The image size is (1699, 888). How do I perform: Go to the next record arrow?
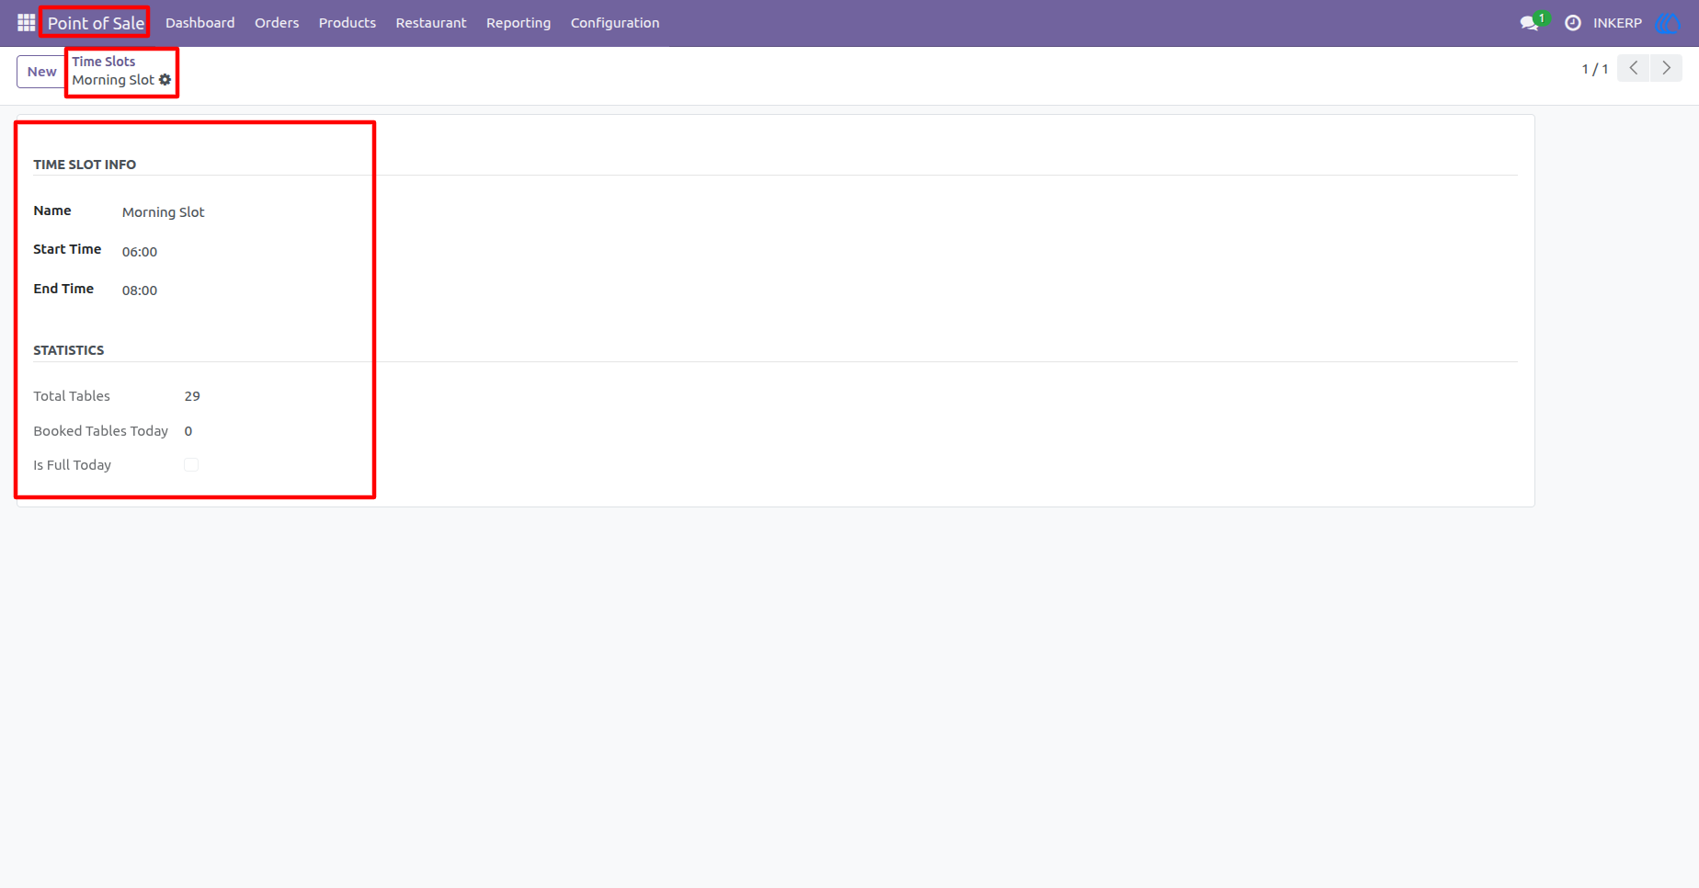coord(1666,68)
